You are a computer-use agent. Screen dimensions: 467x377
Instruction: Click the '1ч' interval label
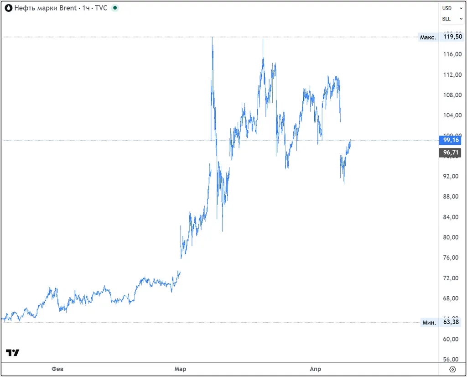point(85,8)
